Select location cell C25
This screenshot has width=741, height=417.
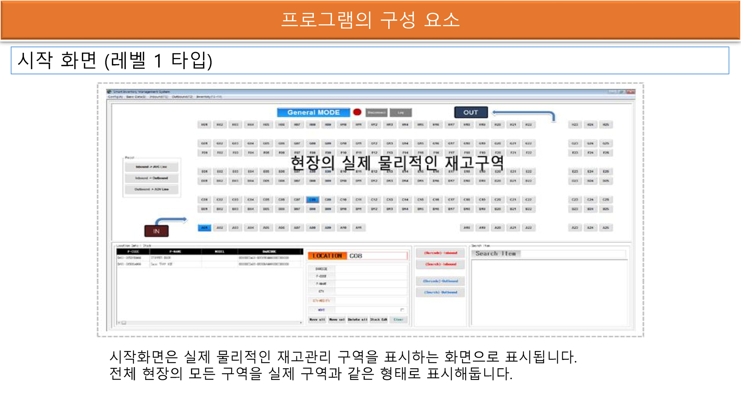[606, 200]
